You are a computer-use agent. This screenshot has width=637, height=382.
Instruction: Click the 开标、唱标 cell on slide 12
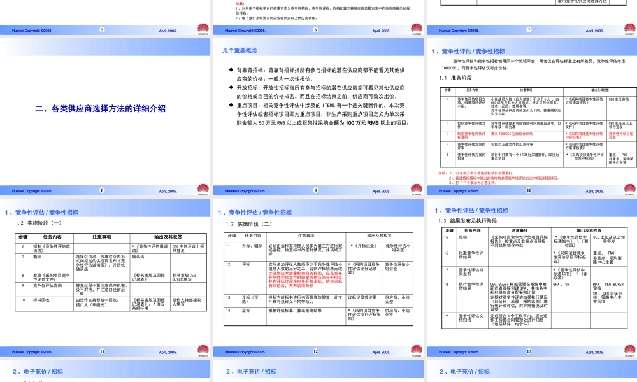pyautogui.click(x=253, y=251)
